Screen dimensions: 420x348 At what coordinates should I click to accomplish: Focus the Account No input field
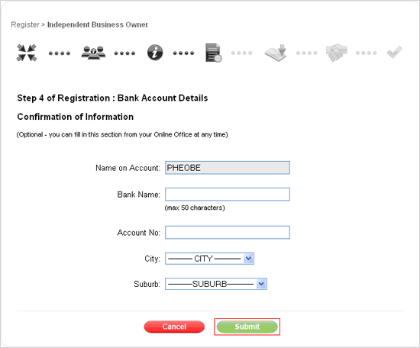(228, 232)
